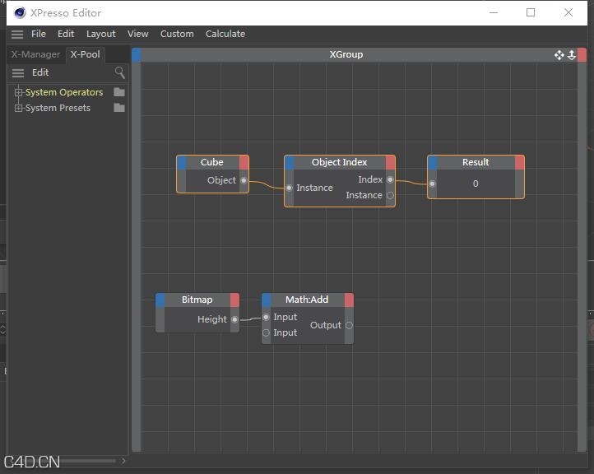Click the System Operators folder icon
Screen dimensions: 594x474
(119, 92)
